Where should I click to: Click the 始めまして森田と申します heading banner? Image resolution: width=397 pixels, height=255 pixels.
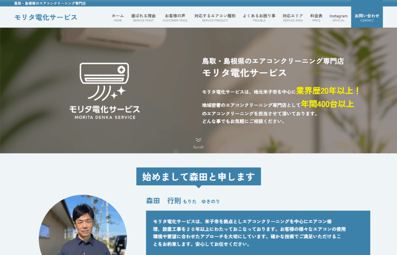[198, 176]
